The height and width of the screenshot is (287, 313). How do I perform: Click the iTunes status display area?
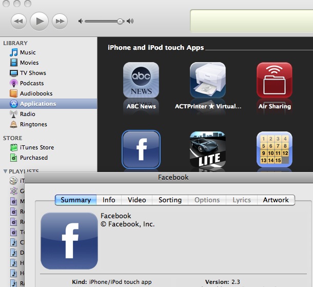click(x=251, y=21)
